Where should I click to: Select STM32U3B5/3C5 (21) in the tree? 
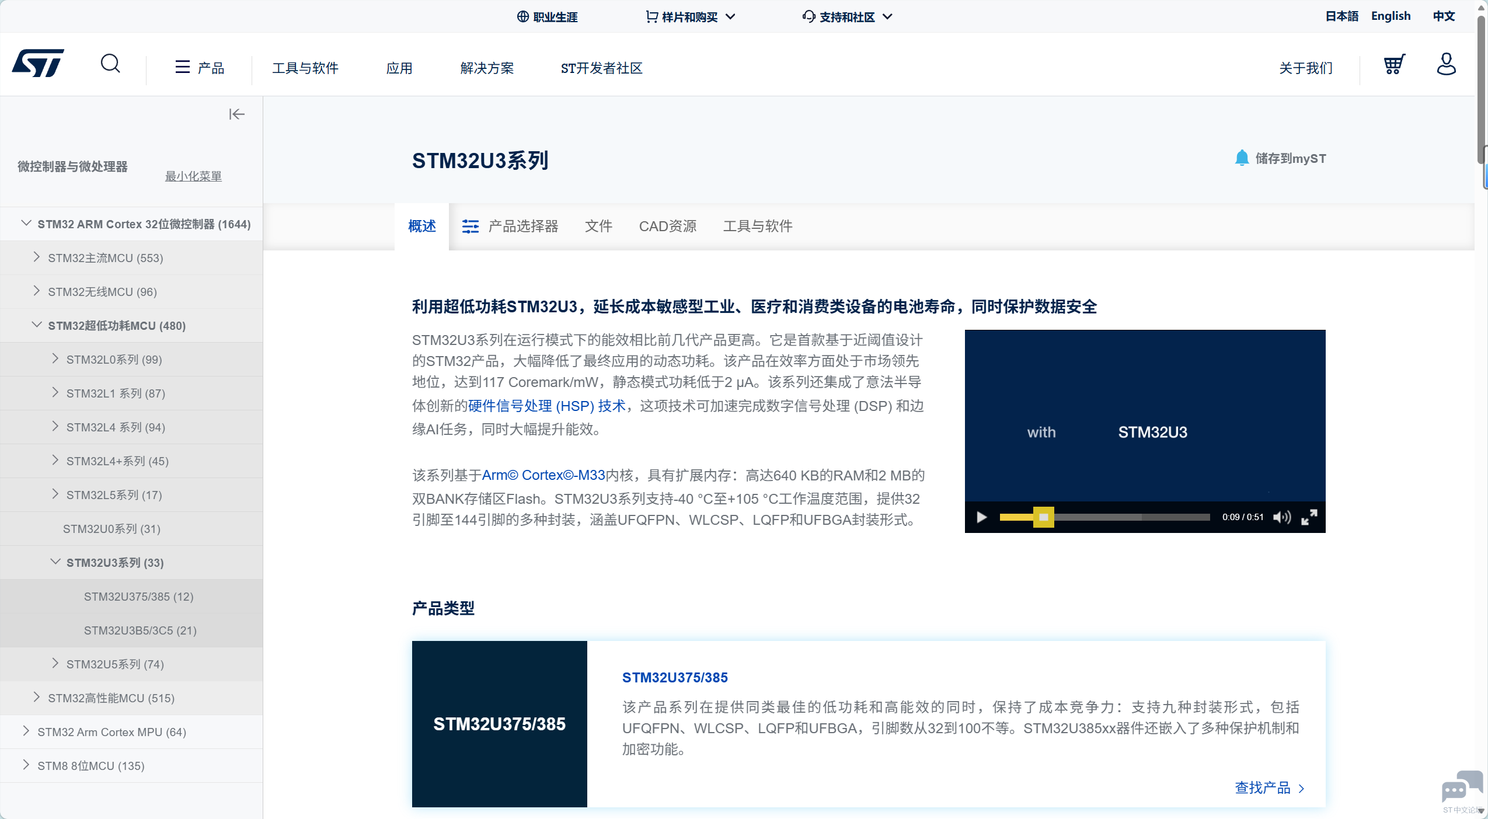(x=140, y=630)
